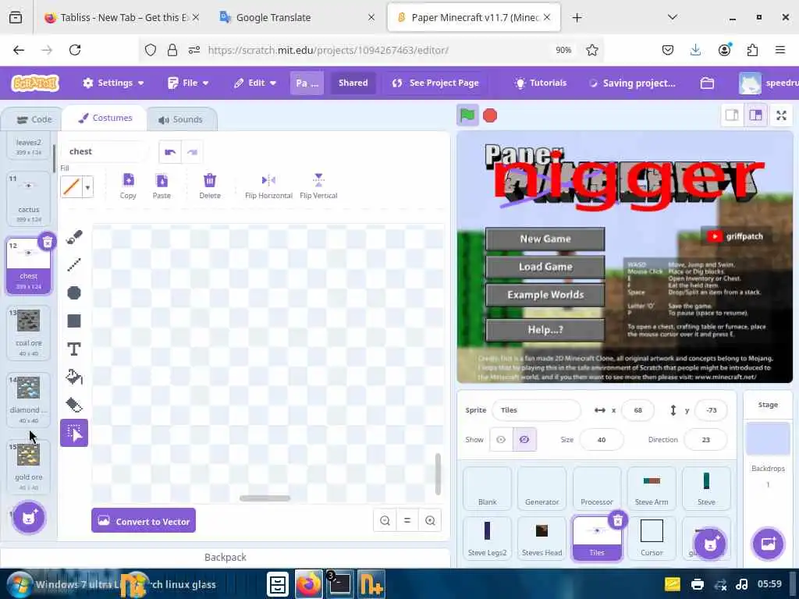Viewport: 799px width, 599px height.
Task: Flip costume vertically
Action: 318,186
